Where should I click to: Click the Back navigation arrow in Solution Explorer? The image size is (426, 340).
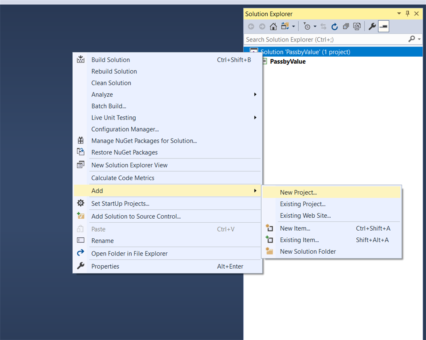click(251, 27)
